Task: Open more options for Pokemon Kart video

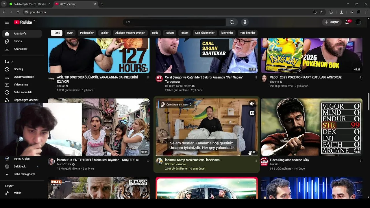Action: click(x=361, y=78)
